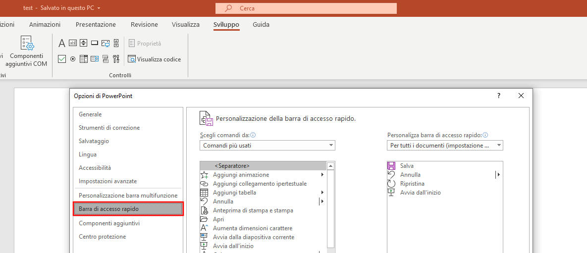Viewport: 587px width, 253px height.
Task: Expand Aggiungi animazione submenu arrow
Action: 322,174
